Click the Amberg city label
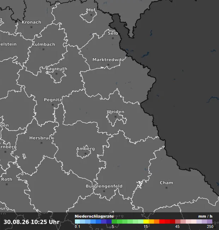Viewport: 219px width, 230px height. [85, 149]
